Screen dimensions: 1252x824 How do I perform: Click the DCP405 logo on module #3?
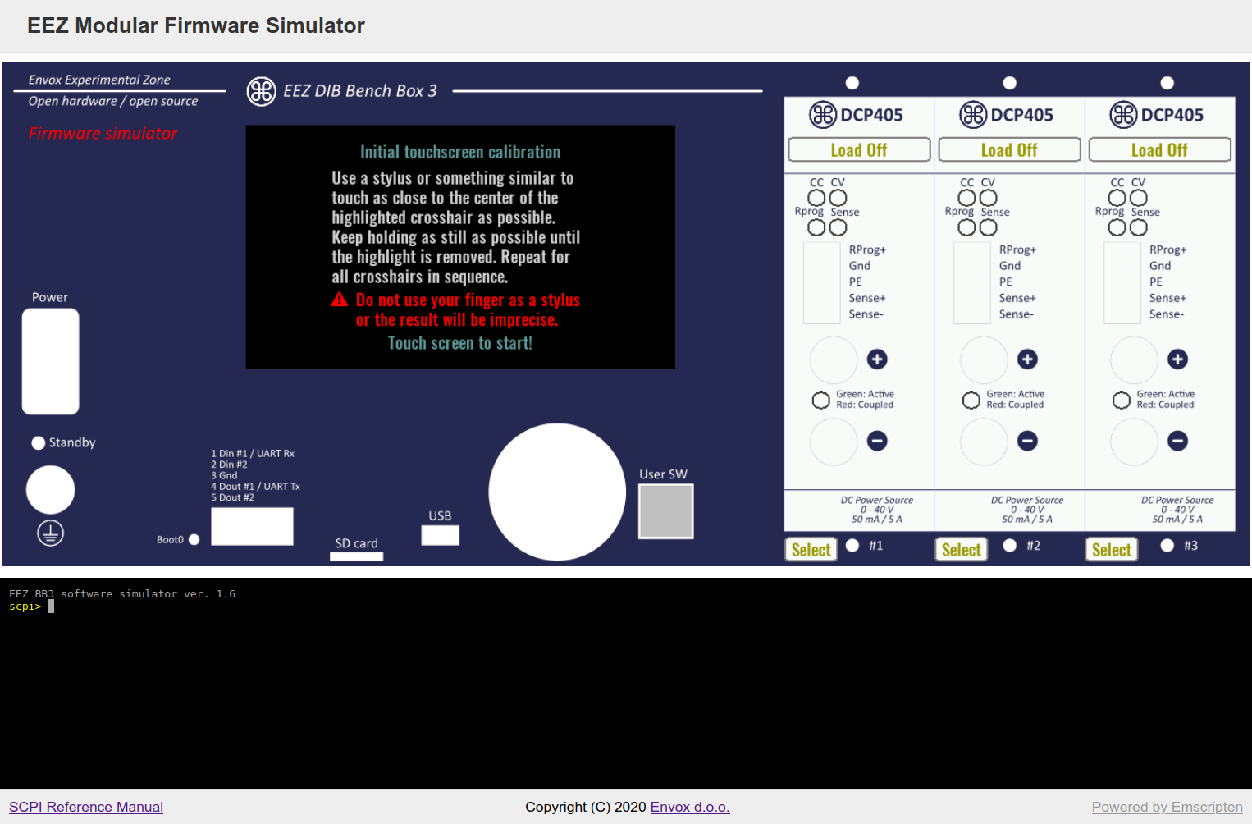click(x=1123, y=115)
